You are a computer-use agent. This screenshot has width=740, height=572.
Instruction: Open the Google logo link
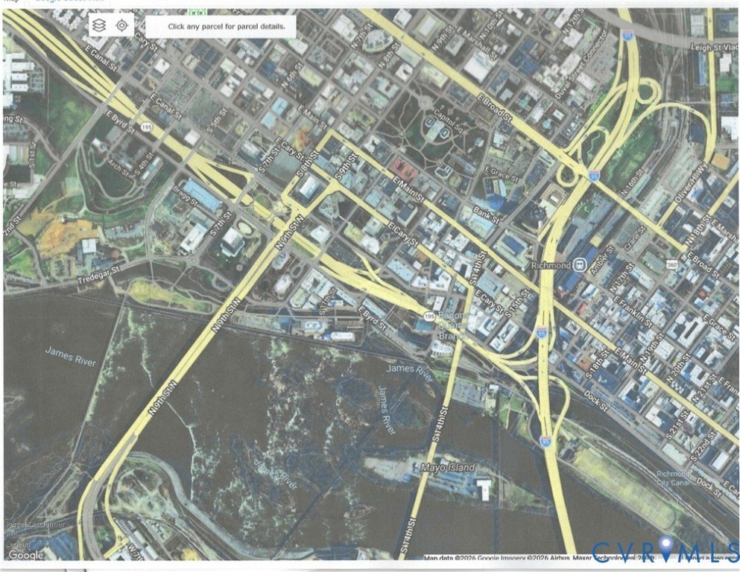[25, 555]
